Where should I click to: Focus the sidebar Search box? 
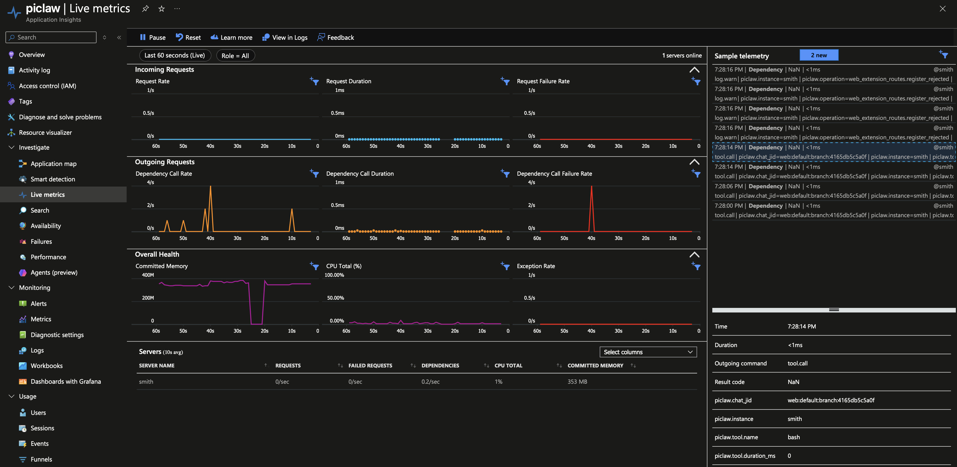(x=51, y=37)
